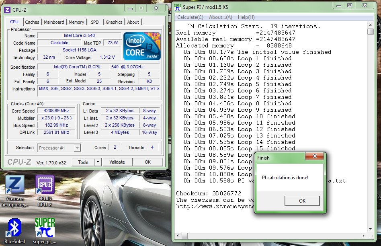Click the Instructions field listing MMX, SSE
381x246 pixels.
[99, 91]
